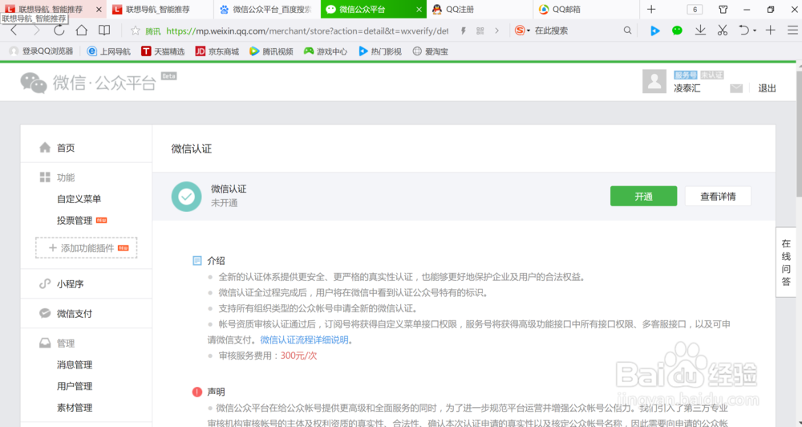The width and height of the screenshot is (802, 427).
Task: Open the 上网导航 bookmark
Action: coord(109,51)
